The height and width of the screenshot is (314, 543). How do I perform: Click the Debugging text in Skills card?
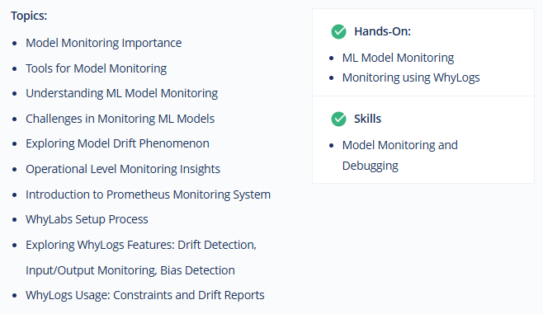pyautogui.click(x=371, y=166)
